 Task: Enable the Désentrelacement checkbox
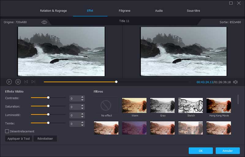[7, 131]
